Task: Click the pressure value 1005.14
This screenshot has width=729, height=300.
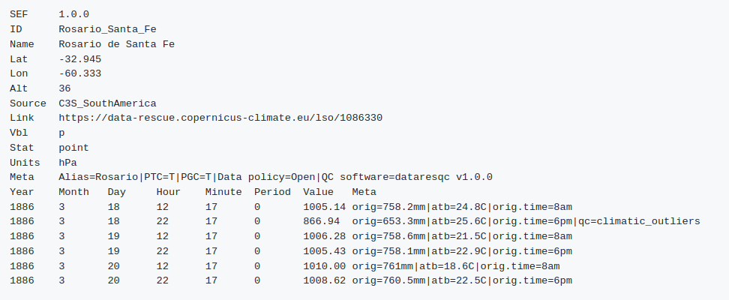Action: [324, 206]
